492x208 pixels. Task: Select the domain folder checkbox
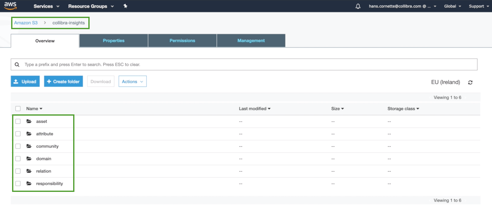coord(18,159)
